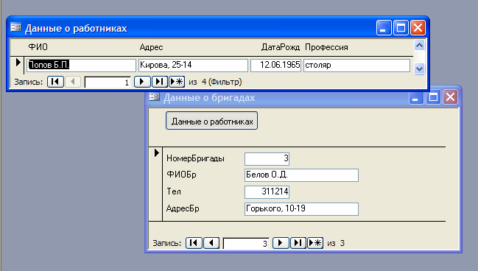Click scroll down arrow in workers window
The width and height of the screenshot is (478, 271).
coord(420,69)
